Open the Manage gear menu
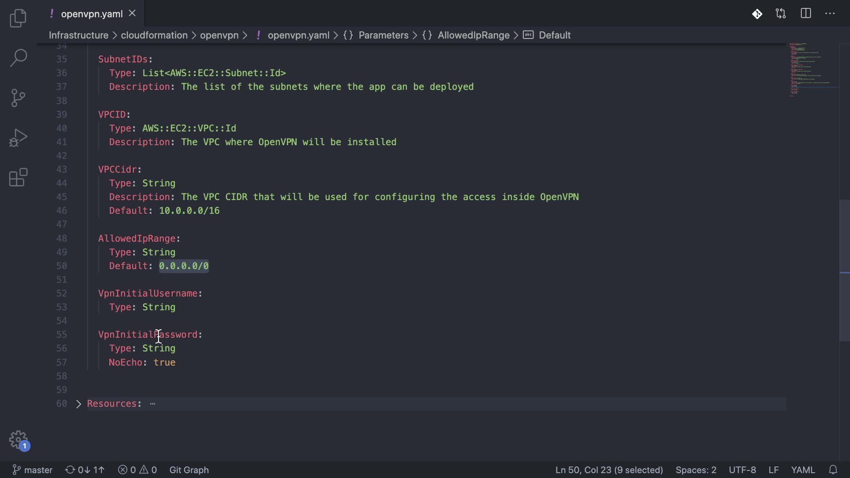The image size is (850, 478). 18,440
